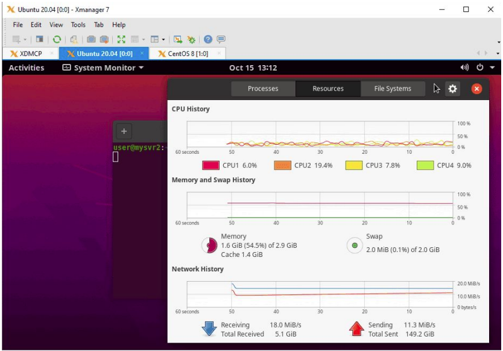Image resolution: width=503 pixels, height=351 pixels.
Task: Close System Monitor with red X
Action: coord(476,89)
